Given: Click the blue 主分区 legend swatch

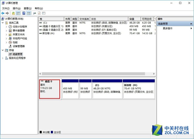Looking at the screenshot, I should coord(52,132).
